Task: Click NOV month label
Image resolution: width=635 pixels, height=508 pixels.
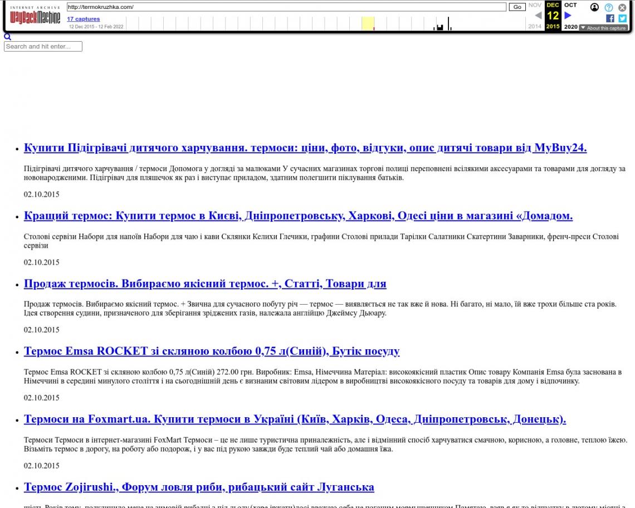Action: pos(535,5)
